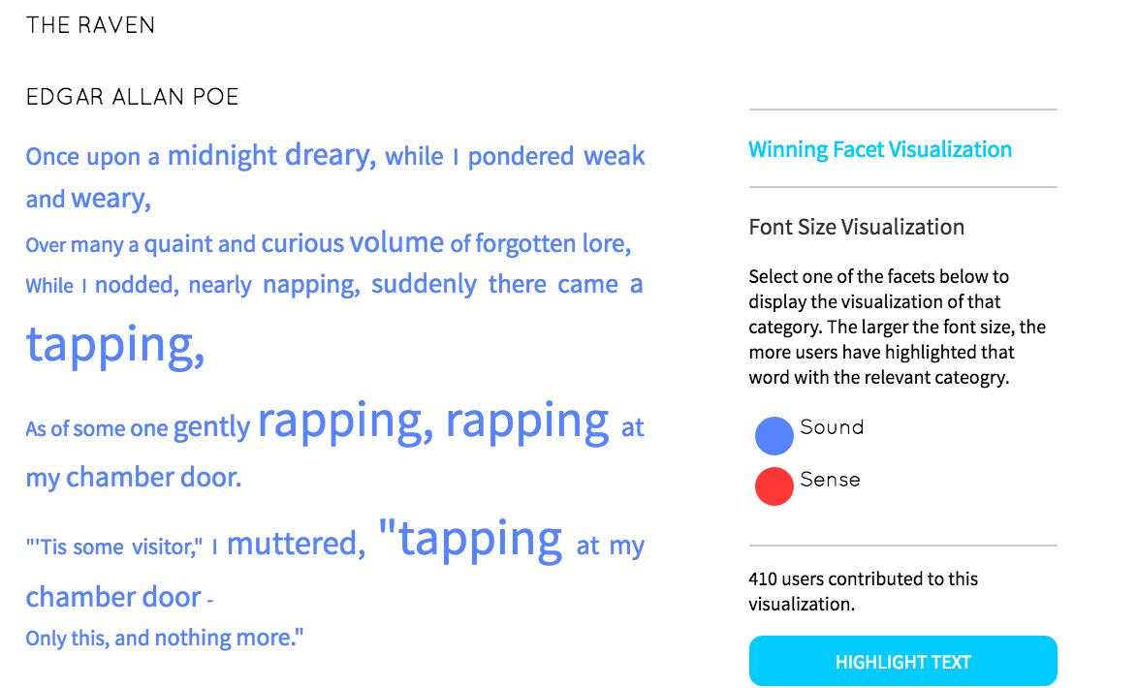Select the word "gently" in the poem
The image size is (1137, 688).
[211, 426]
